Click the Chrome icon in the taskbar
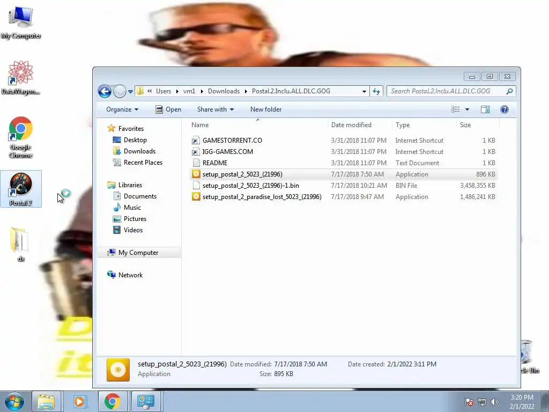Image resolution: width=549 pixels, height=412 pixels. coord(112,401)
